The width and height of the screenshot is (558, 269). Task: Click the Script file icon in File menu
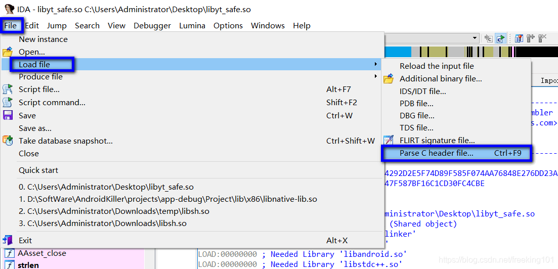8,89
